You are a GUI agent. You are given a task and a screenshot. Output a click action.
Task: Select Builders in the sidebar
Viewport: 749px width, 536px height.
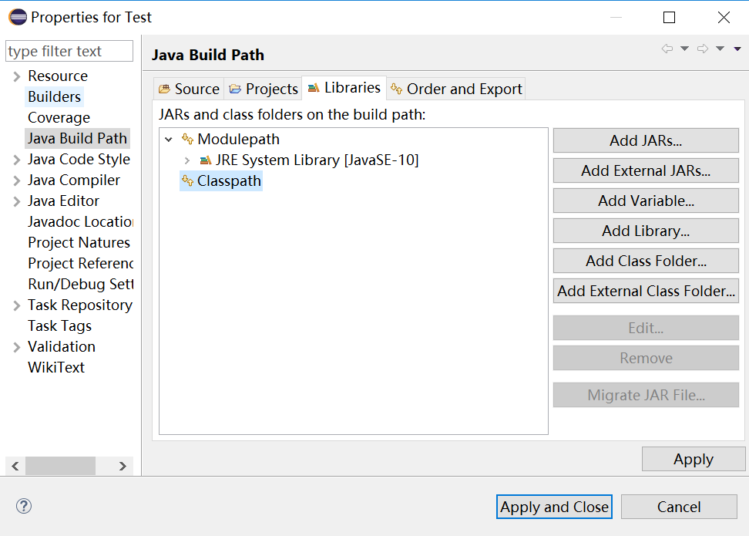pyautogui.click(x=54, y=97)
